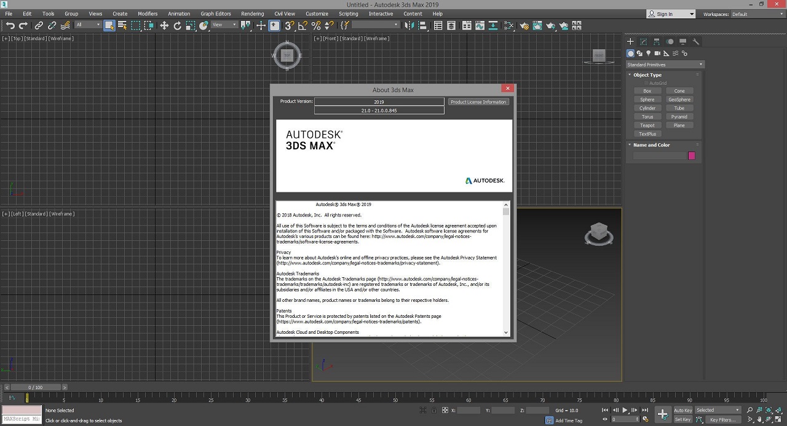Click the Undo arrow icon

[x=10, y=25]
